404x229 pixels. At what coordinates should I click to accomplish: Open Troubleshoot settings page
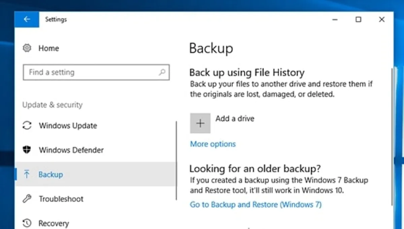pyautogui.click(x=61, y=199)
